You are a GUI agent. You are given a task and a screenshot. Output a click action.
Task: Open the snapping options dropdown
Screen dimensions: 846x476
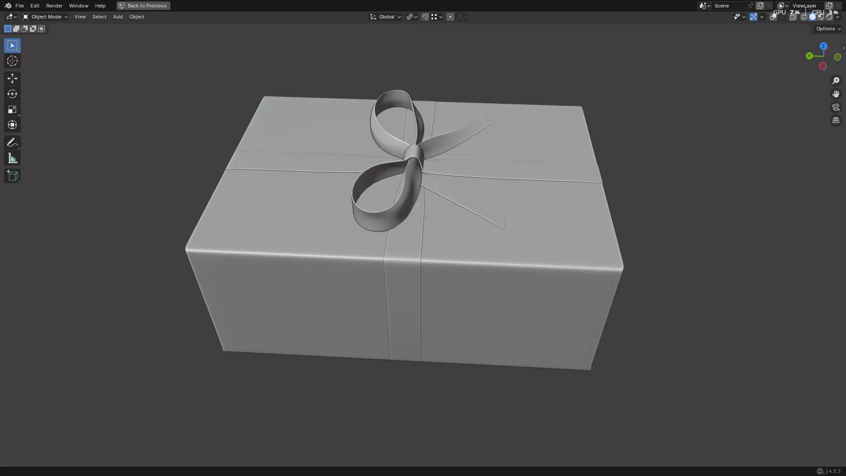tap(437, 17)
